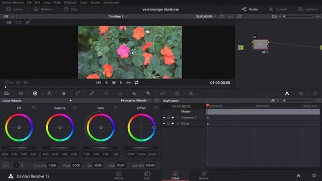Image resolution: width=322 pixels, height=181 pixels.
Task: Open the Tracker palette icon
Action: (120, 94)
